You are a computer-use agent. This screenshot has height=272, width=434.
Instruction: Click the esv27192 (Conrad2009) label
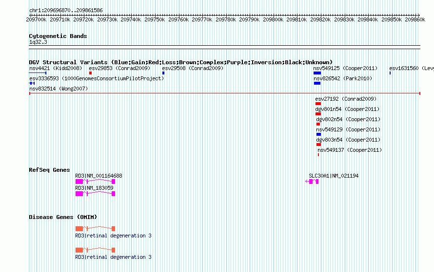click(346, 99)
